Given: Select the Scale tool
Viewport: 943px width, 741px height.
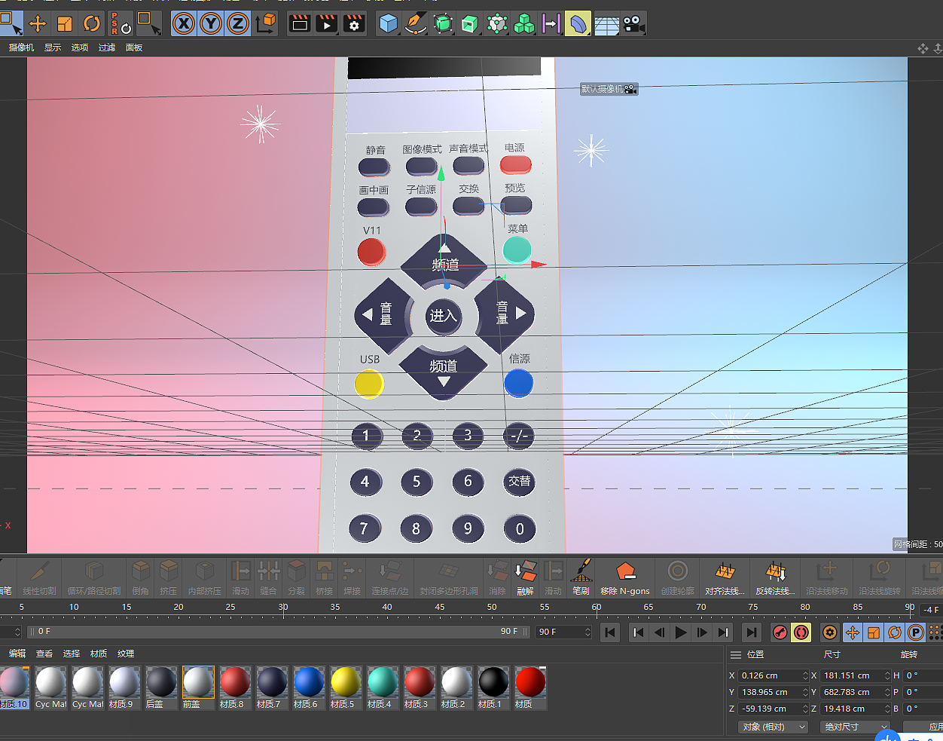Looking at the screenshot, I should point(64,23).
